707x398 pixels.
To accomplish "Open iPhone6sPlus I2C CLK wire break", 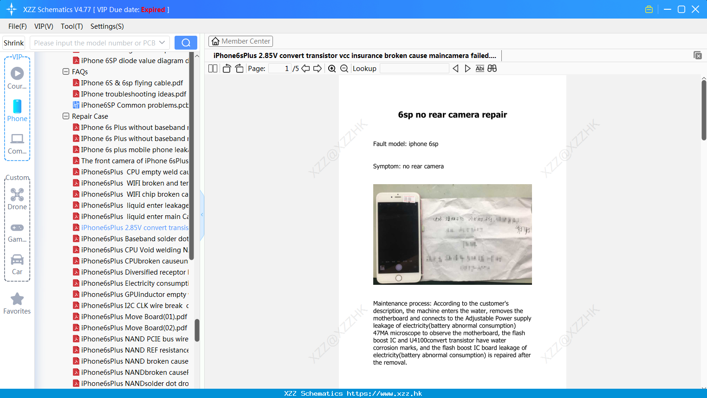I will [131, 305].
